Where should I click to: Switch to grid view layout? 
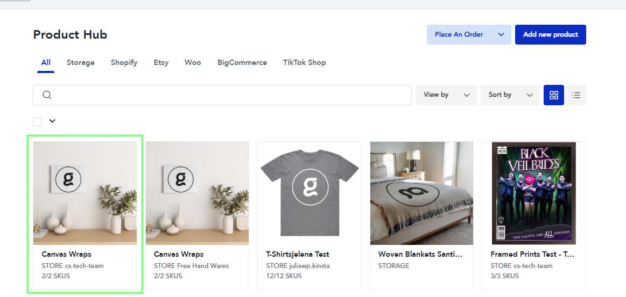tap(554, 95)
